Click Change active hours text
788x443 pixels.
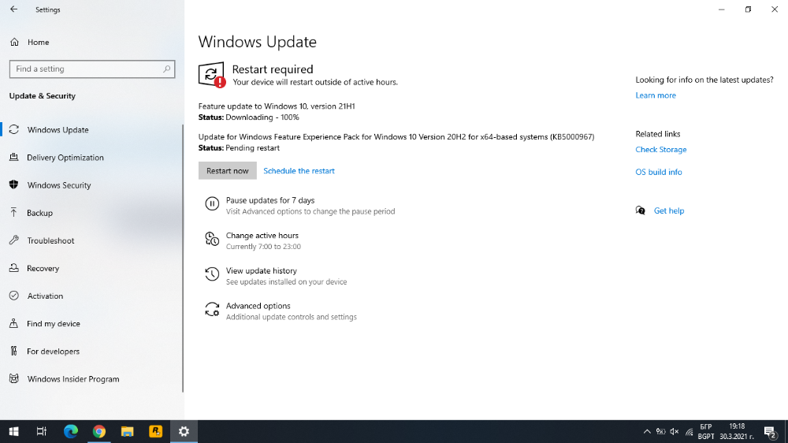[262, 236]
